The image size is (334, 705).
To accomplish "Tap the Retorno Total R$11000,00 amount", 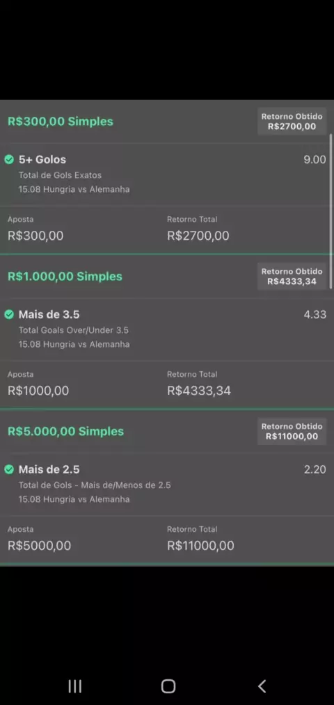I will point(200,546).
